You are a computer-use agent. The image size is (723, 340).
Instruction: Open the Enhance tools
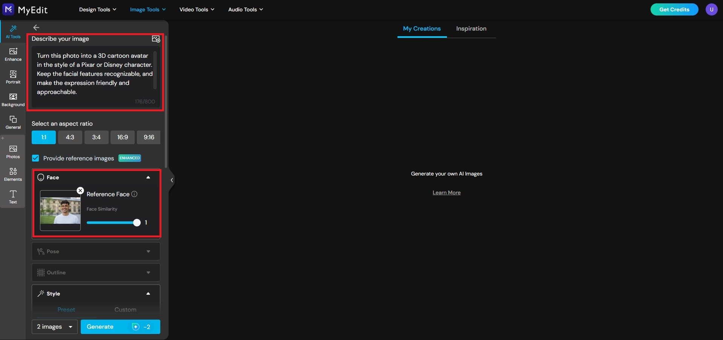[13, 54]
